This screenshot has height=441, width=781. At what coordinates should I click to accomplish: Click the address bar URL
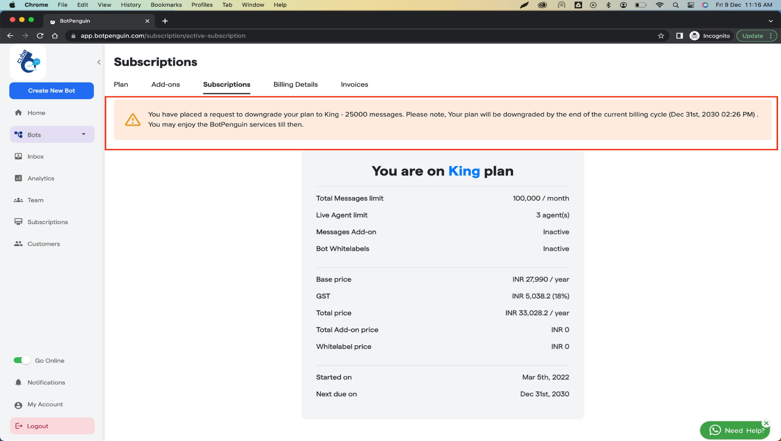tap(163, 36)
